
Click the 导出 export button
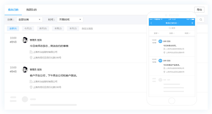pyautogui.click(x=199, y=10)
